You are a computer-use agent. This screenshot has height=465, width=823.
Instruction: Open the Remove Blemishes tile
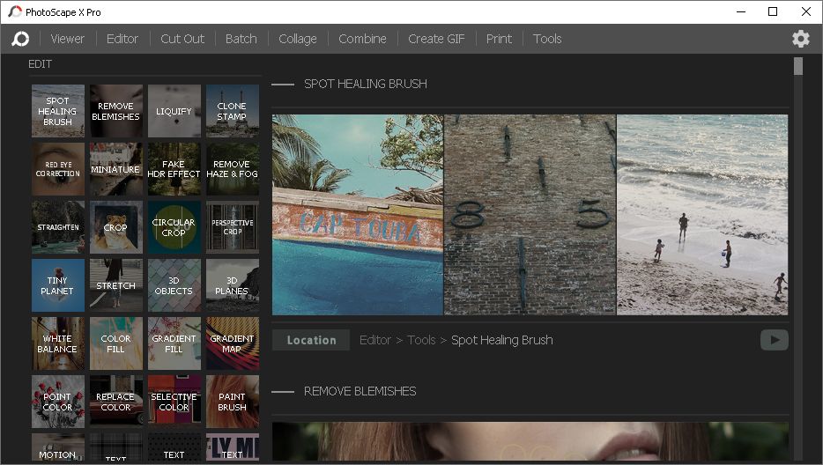116,111
